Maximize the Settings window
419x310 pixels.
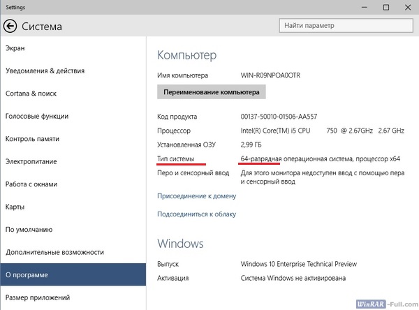386,7
